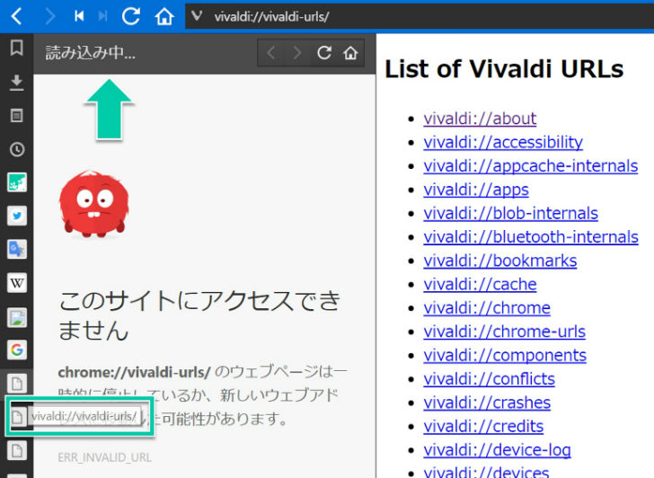
Task: Open the Wikipedia web panel
Action: coord(17,283)
